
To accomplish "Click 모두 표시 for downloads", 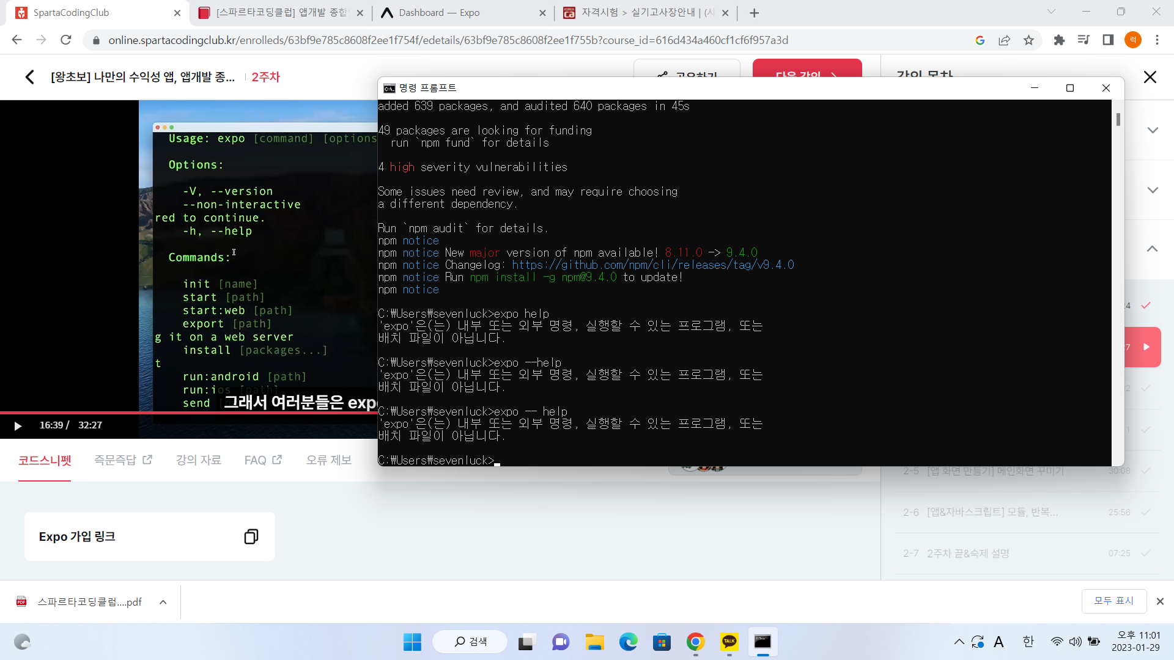I will [x=1114, y=601].
